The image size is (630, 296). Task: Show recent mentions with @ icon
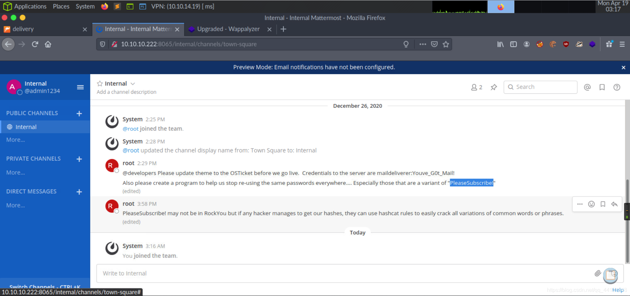[x=587, y=87]
